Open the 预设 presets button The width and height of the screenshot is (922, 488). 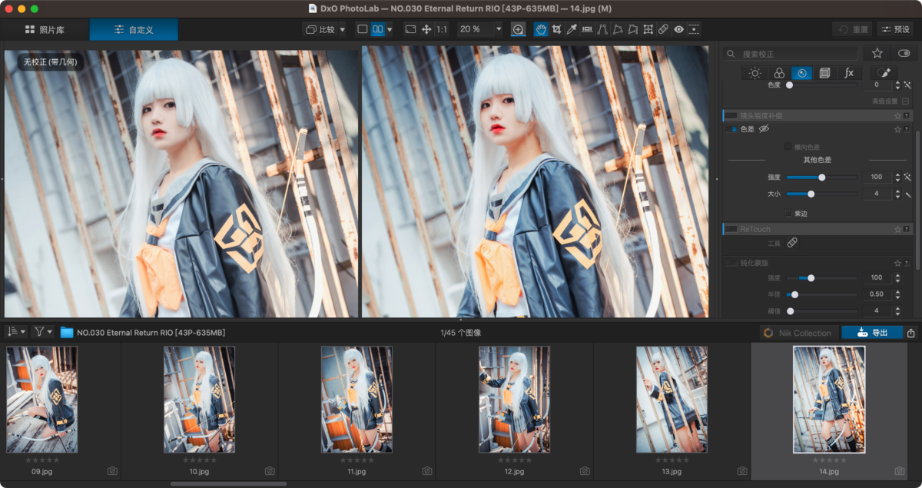895,29
